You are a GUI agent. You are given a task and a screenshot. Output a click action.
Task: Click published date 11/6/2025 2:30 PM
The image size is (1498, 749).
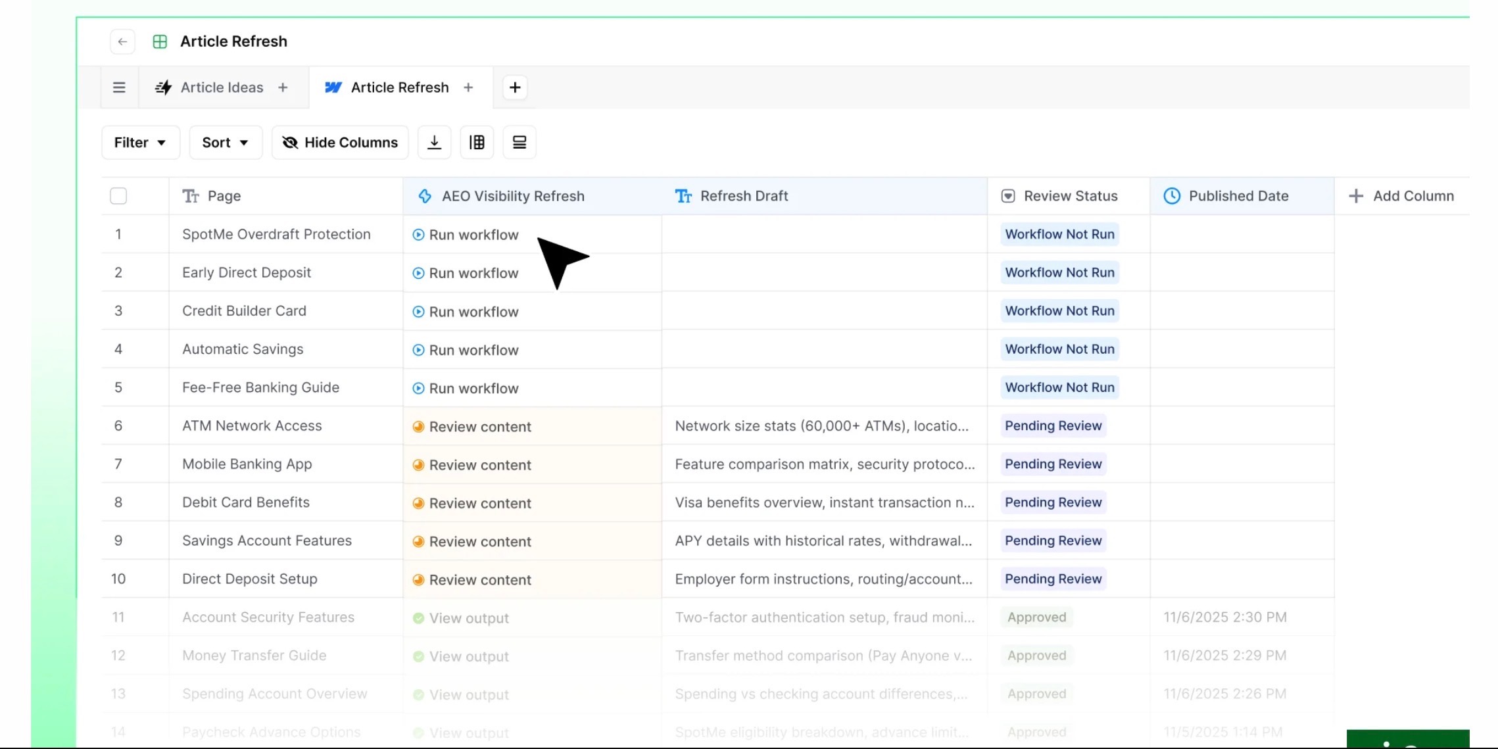coord(1225,617)
